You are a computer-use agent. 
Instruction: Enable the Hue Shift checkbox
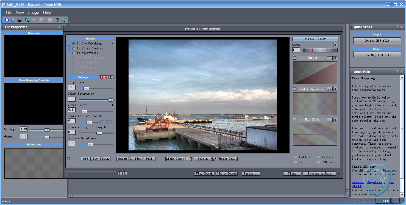tap(294, 120)
